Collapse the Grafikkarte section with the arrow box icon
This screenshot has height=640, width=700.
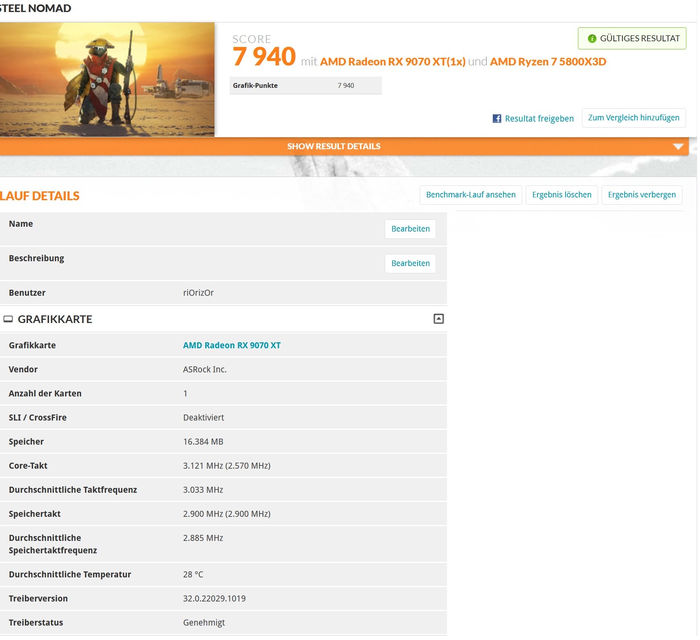(439, 319)
